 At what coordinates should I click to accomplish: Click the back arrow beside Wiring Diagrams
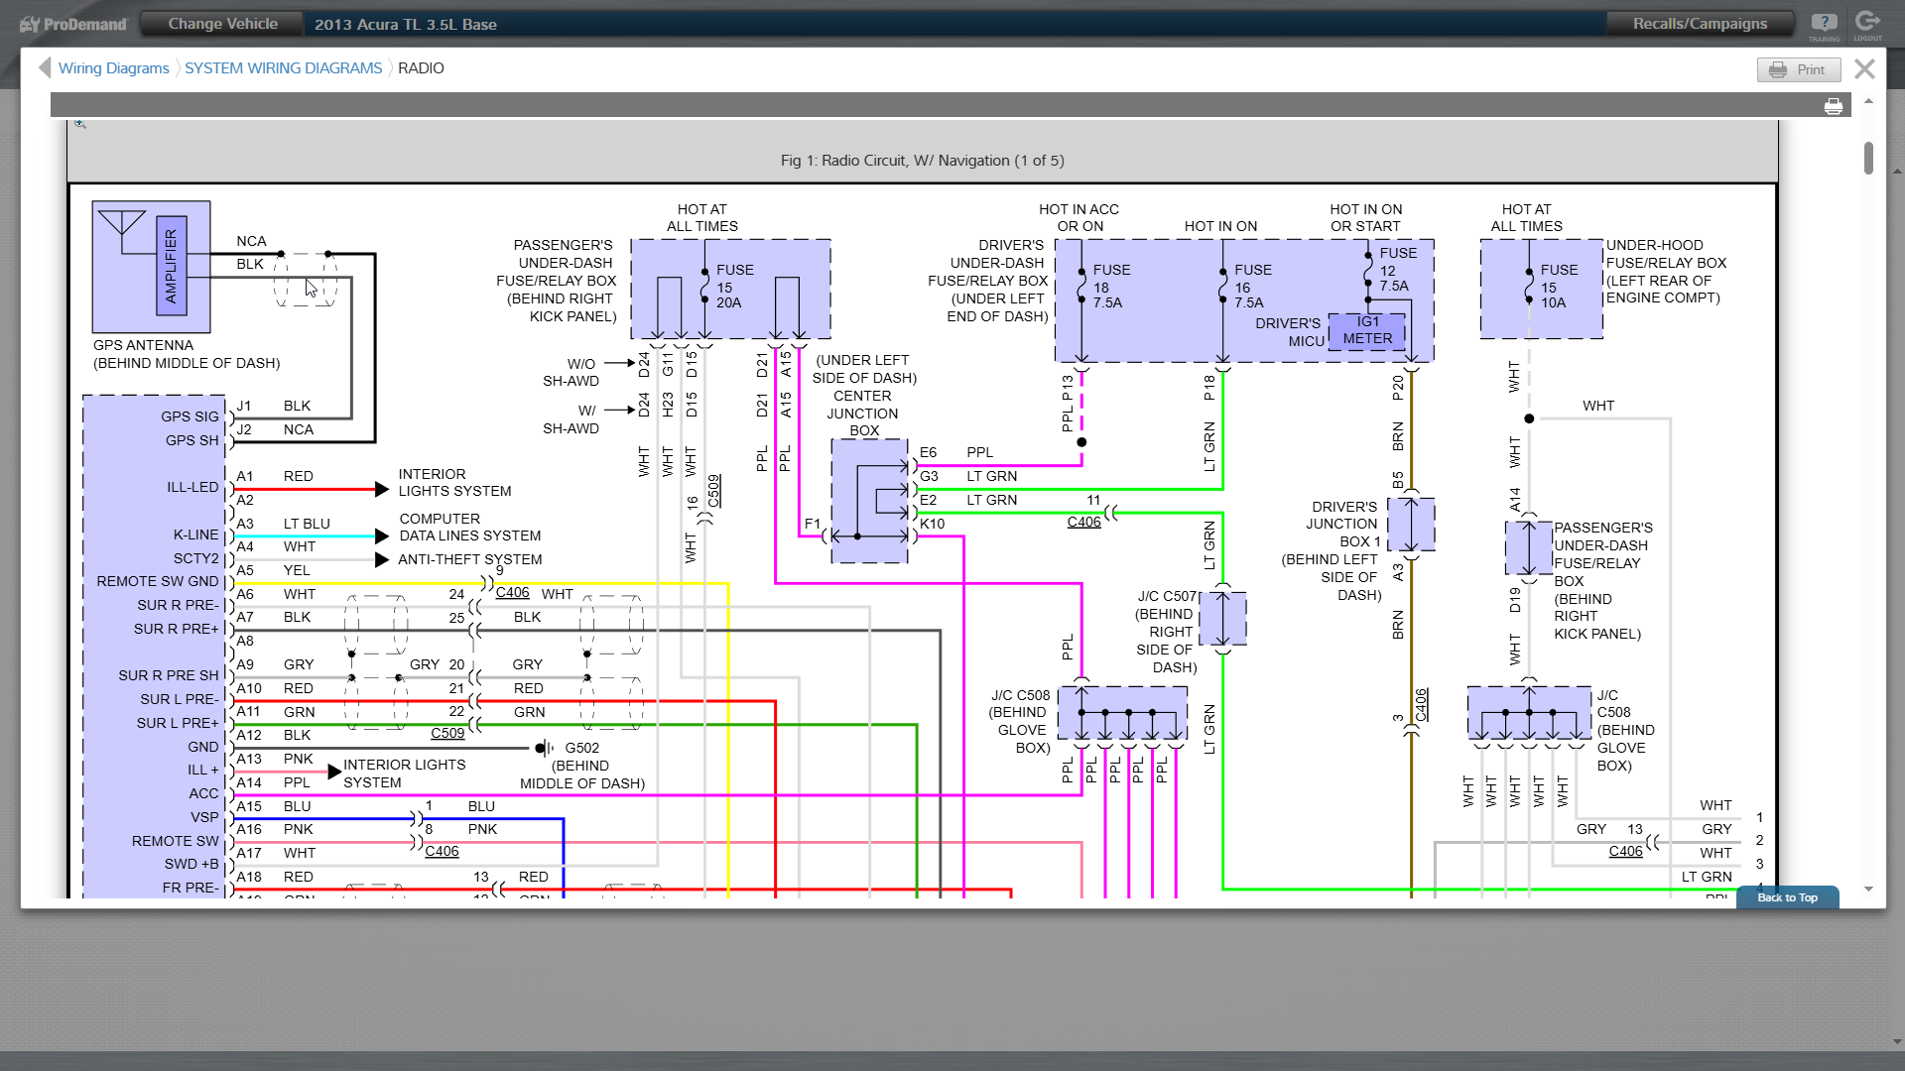pos(44,67)
